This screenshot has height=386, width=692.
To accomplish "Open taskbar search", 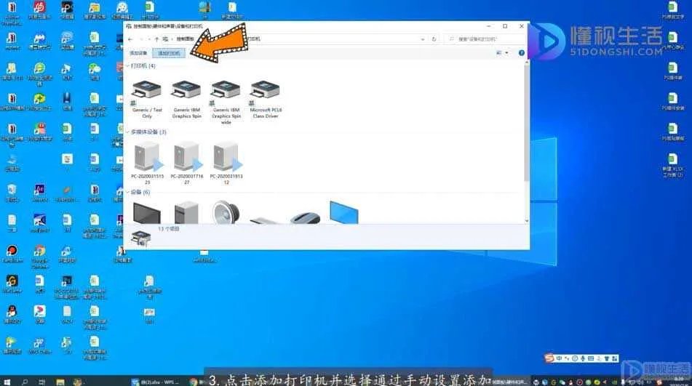I will point(25,382).
